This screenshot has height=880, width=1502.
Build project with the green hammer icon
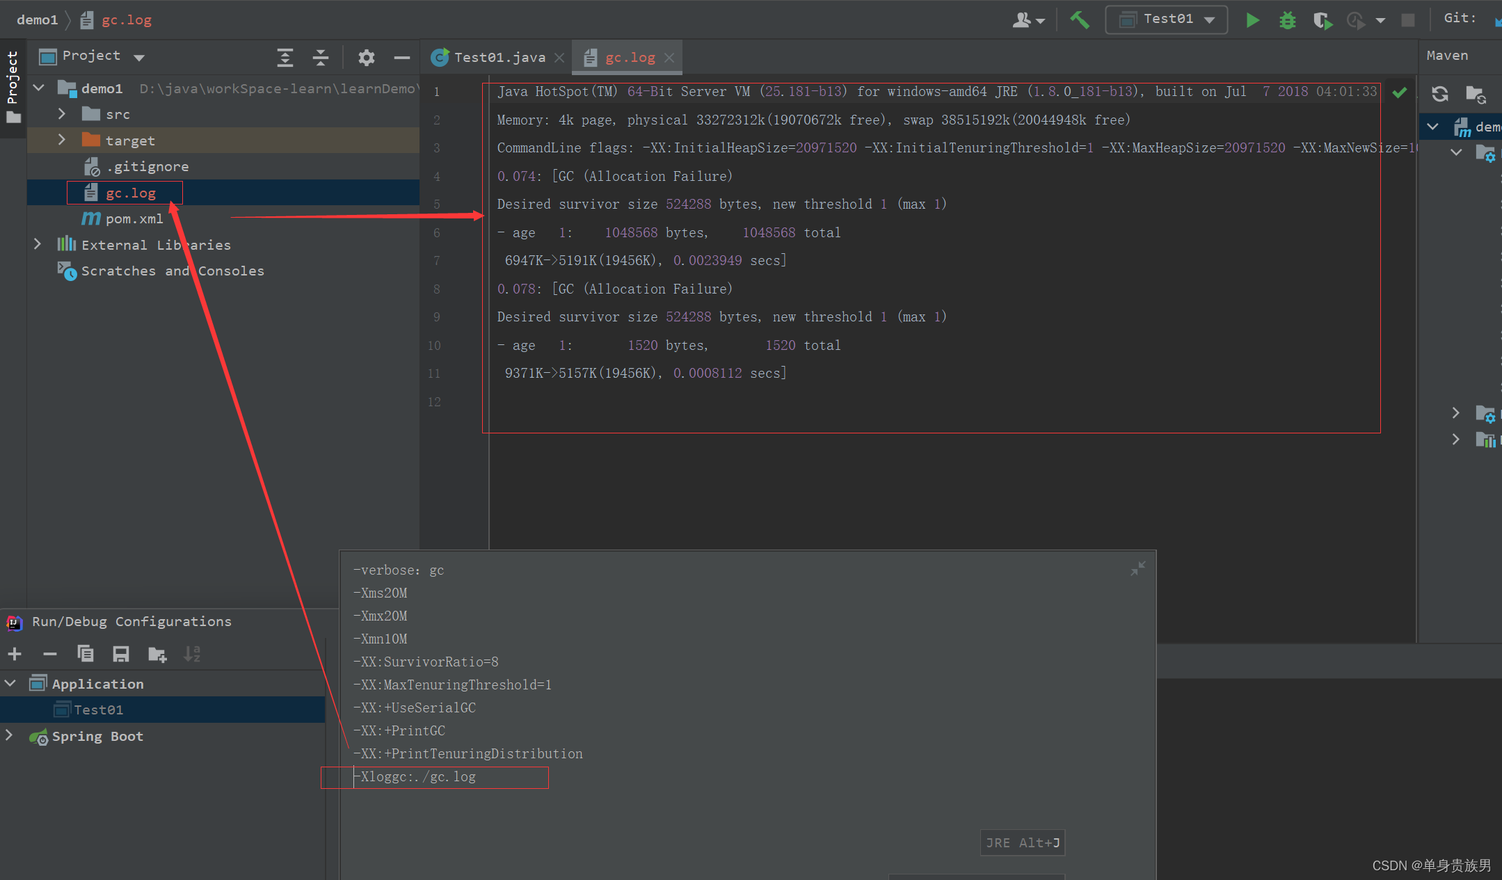pos(1080,20)
